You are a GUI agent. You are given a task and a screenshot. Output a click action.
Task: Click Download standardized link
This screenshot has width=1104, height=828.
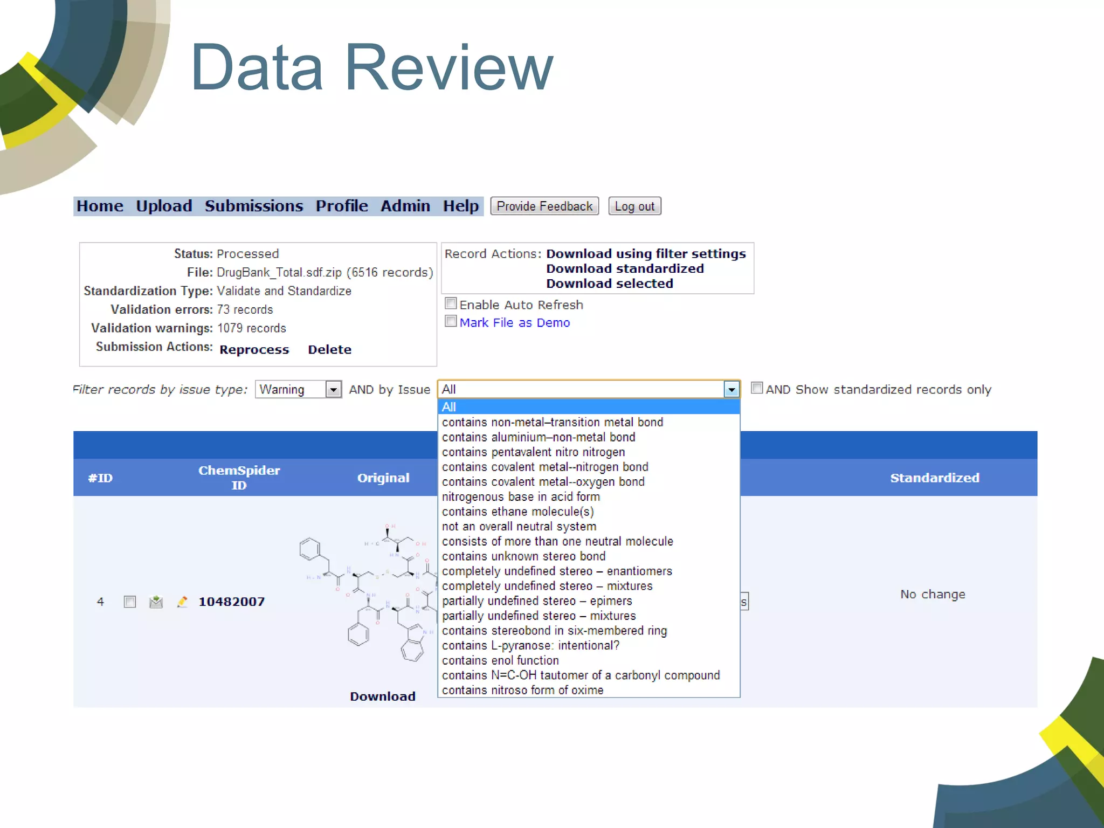tap(625, 268)
